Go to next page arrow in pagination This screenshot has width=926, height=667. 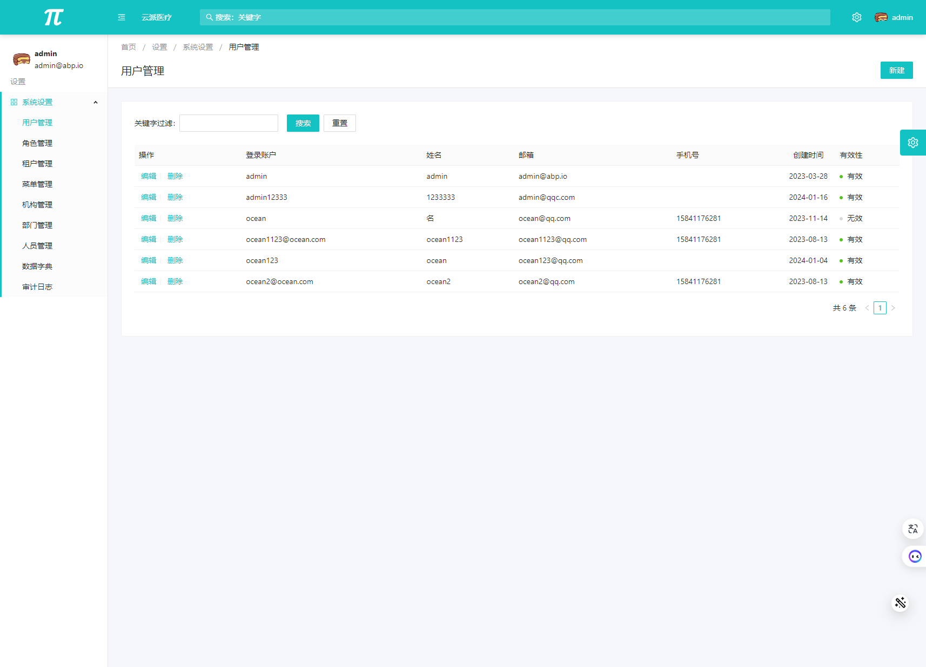893,308
